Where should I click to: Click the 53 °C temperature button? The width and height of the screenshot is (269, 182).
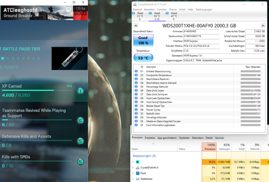[x=143, y=58]
